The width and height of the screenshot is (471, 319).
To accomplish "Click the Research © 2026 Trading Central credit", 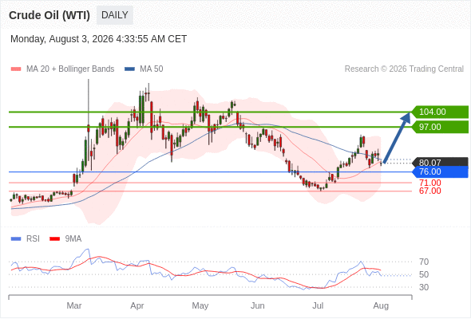I will click(404, 69).
